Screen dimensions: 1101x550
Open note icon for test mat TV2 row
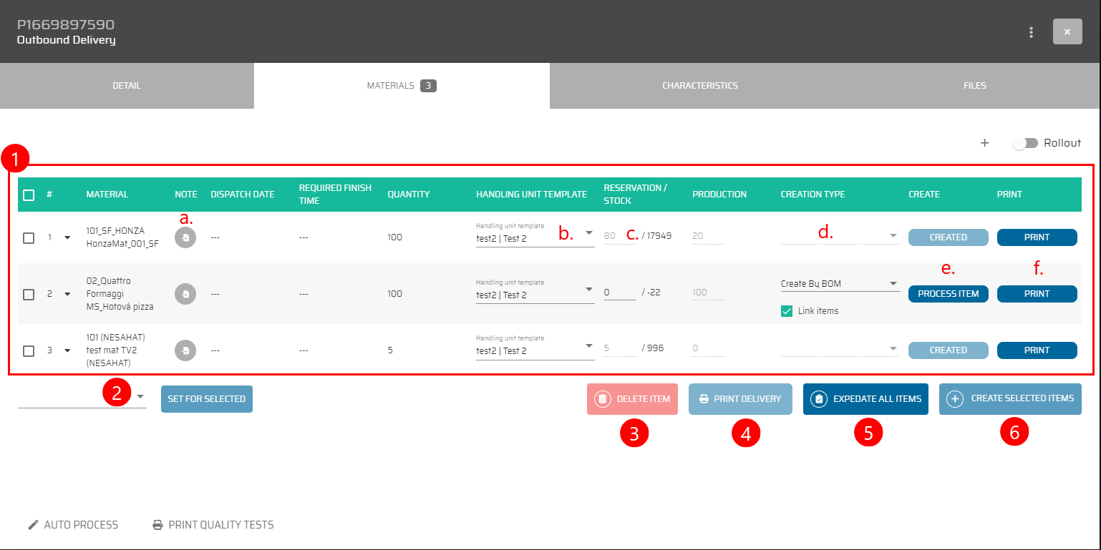[x=185, y=350]
